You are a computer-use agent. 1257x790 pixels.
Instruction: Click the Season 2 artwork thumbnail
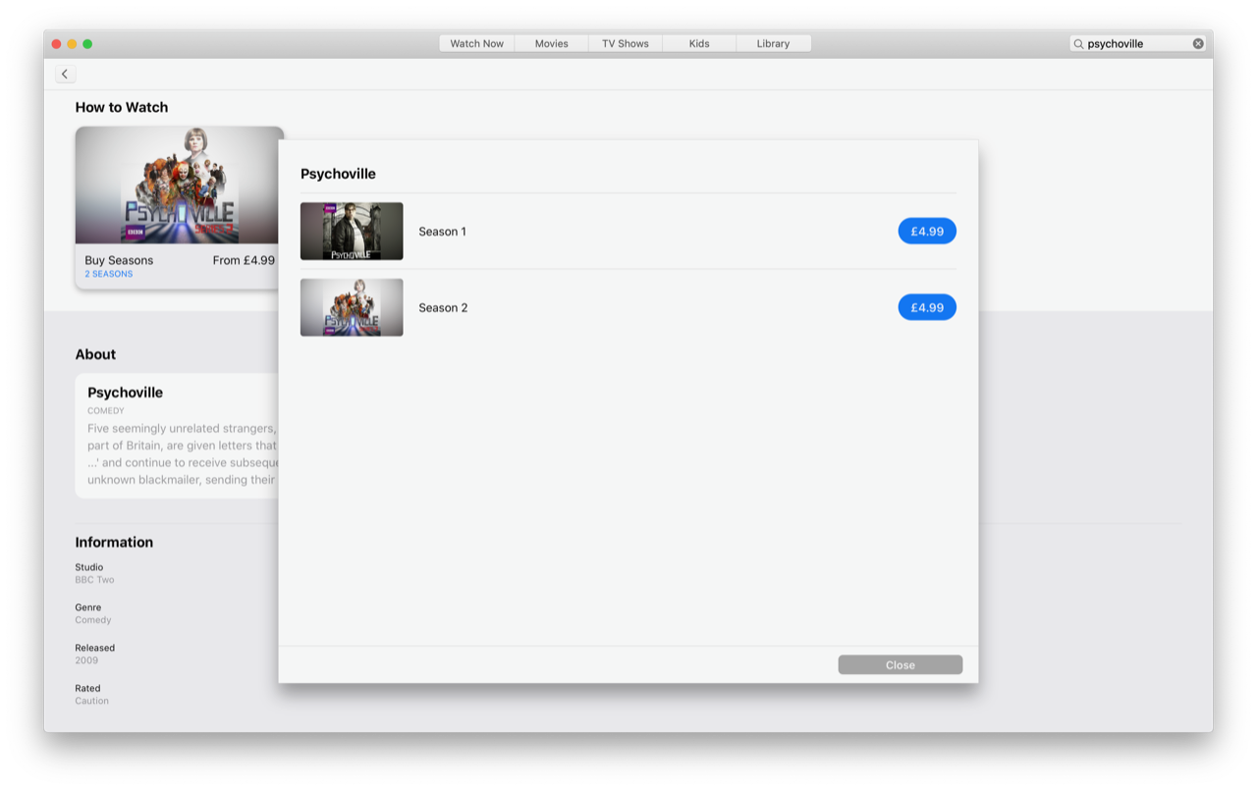click(352, 307)
